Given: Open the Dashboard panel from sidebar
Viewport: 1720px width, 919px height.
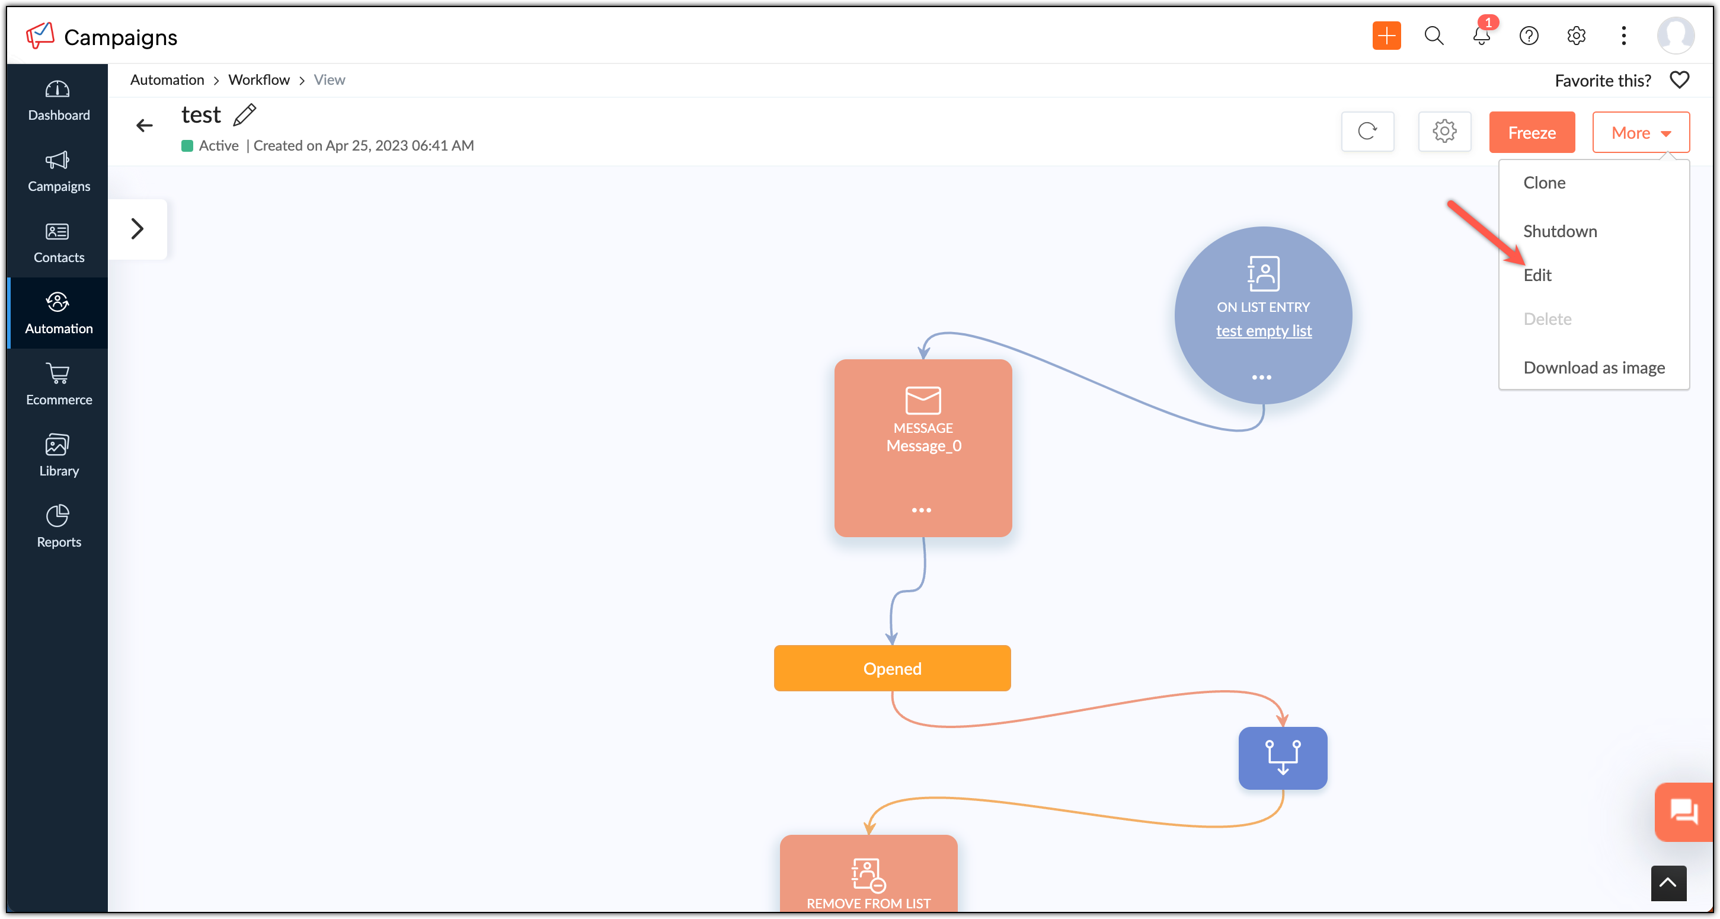Looking at the screenshot, I should [x=58, y=100].
